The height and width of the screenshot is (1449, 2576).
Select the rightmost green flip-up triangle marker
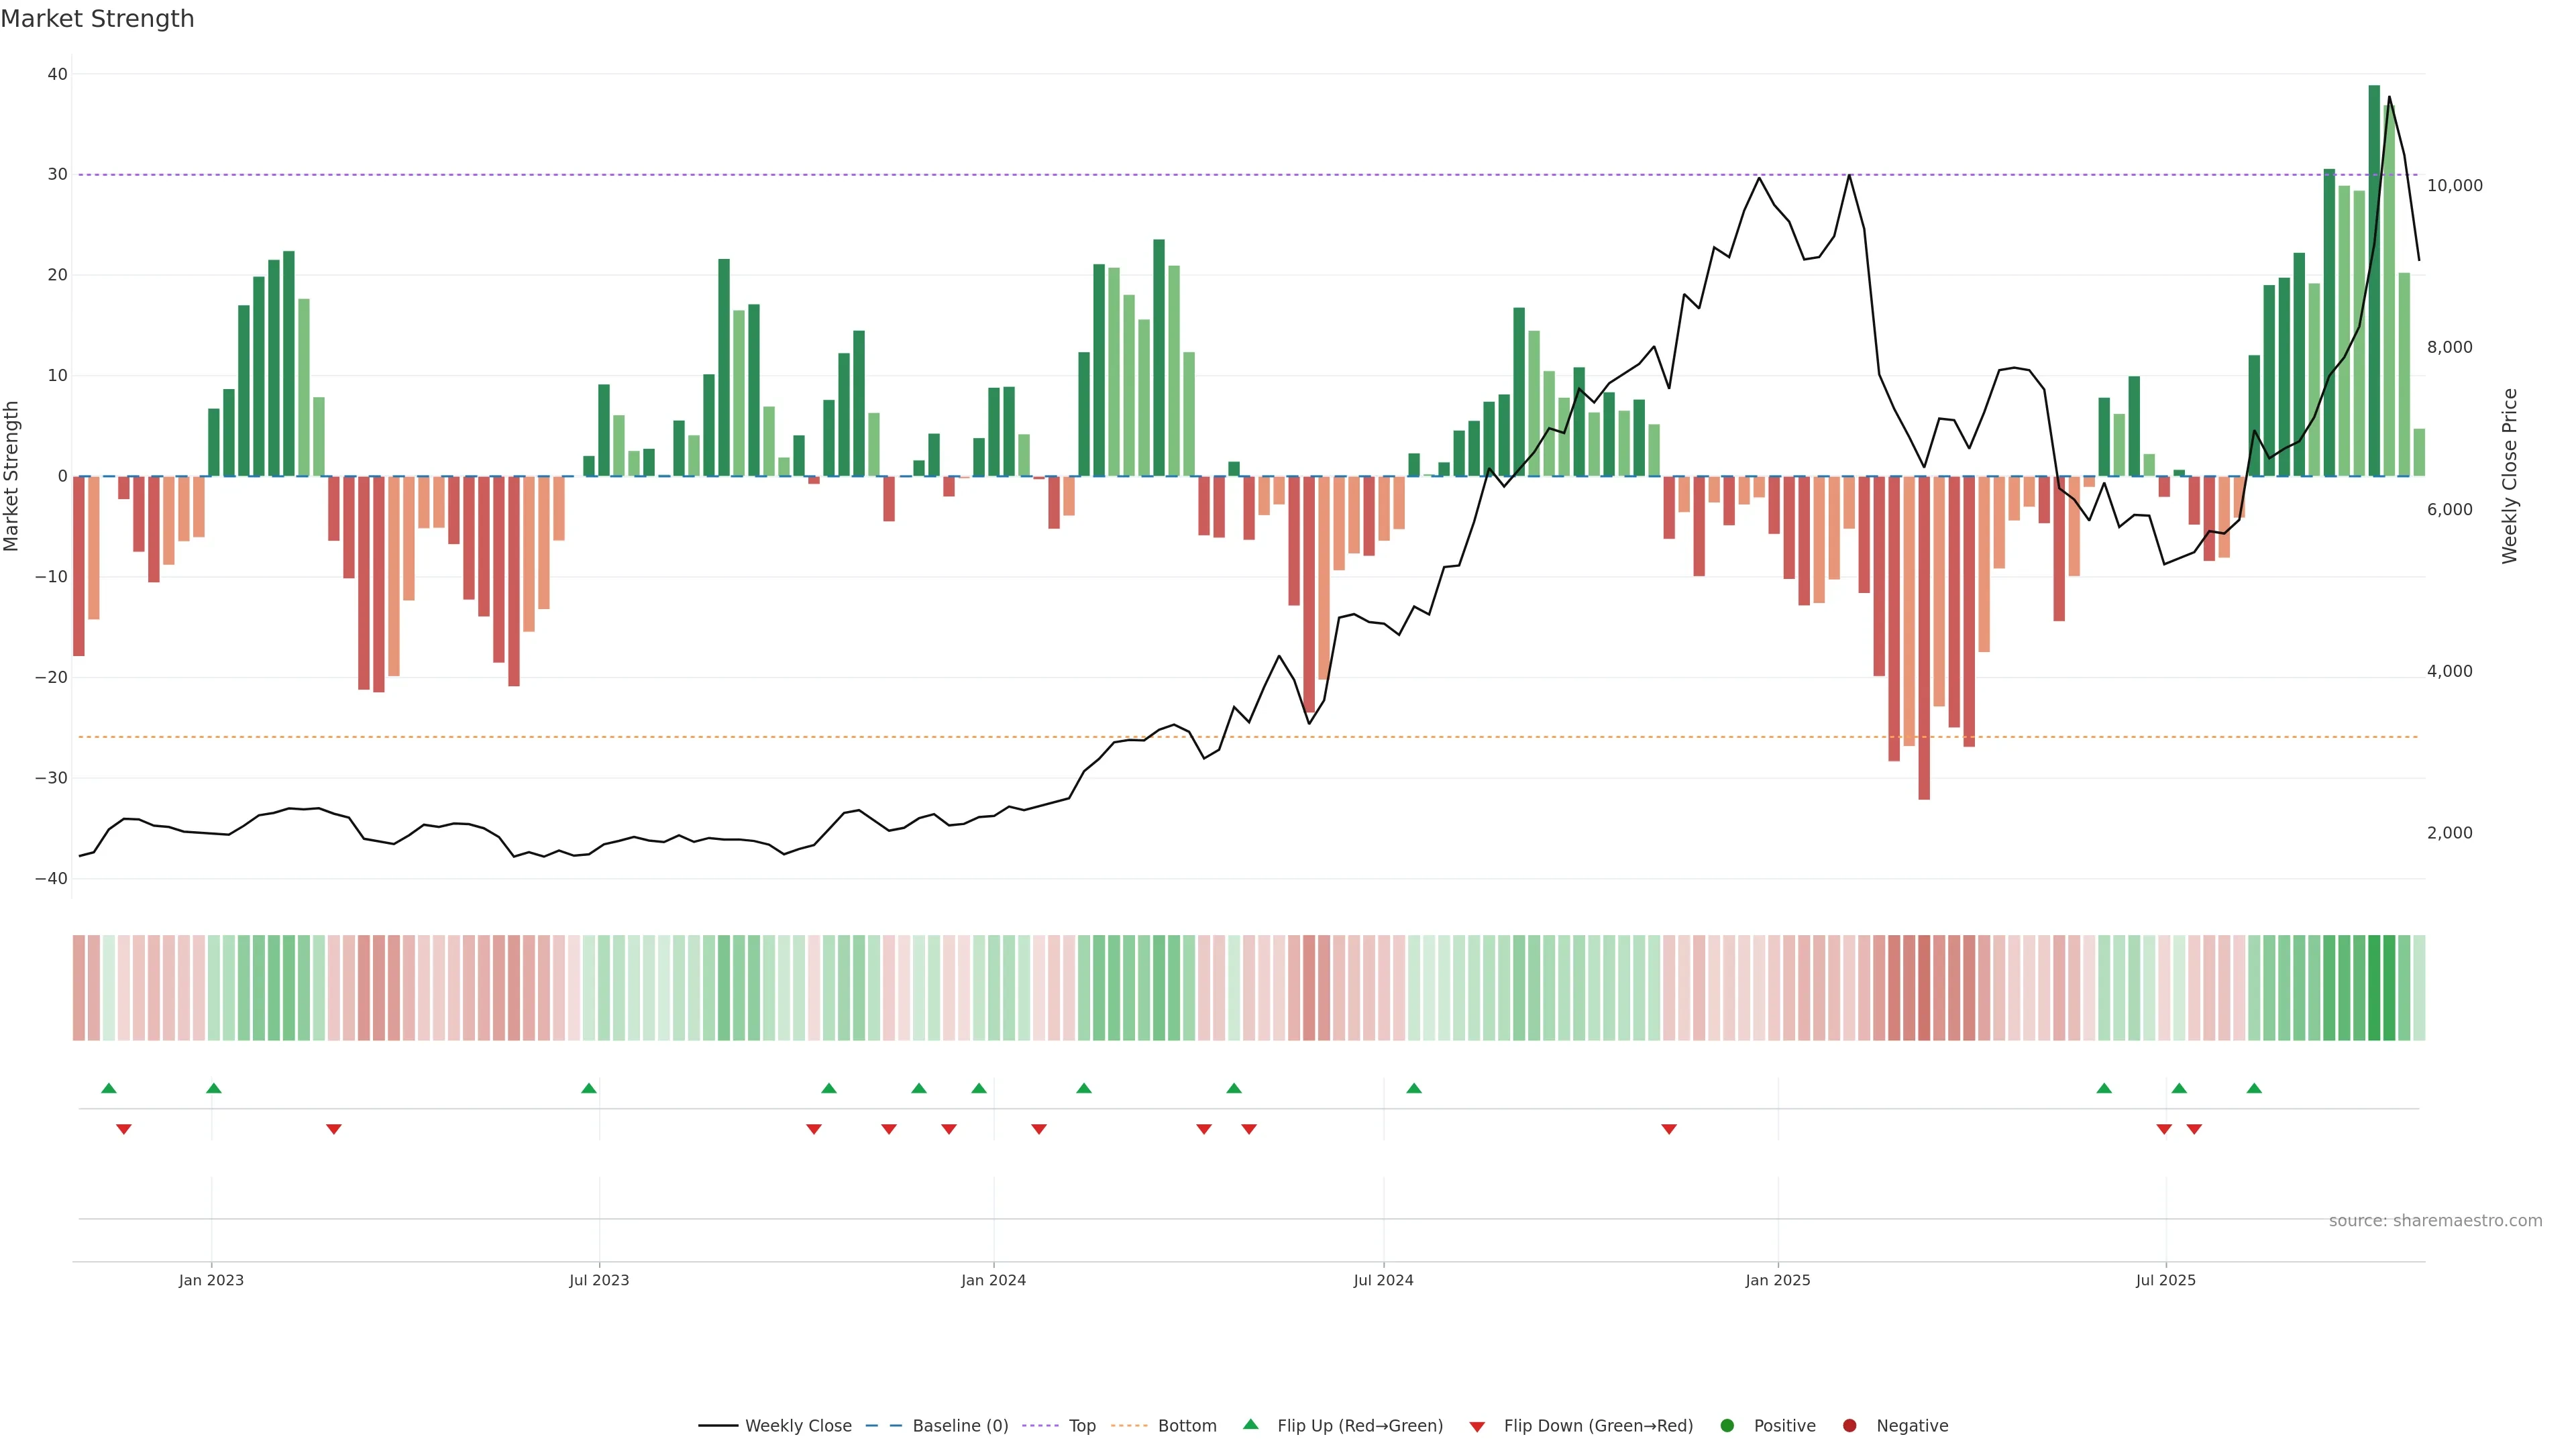2254,1088
